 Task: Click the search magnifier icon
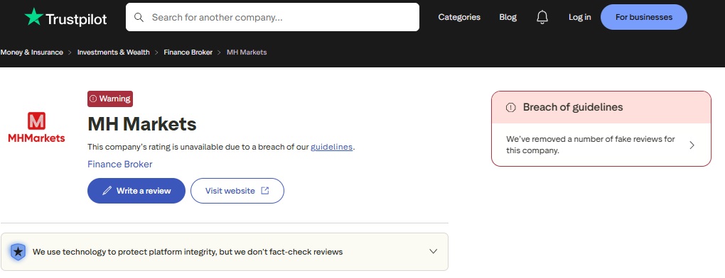139,18
